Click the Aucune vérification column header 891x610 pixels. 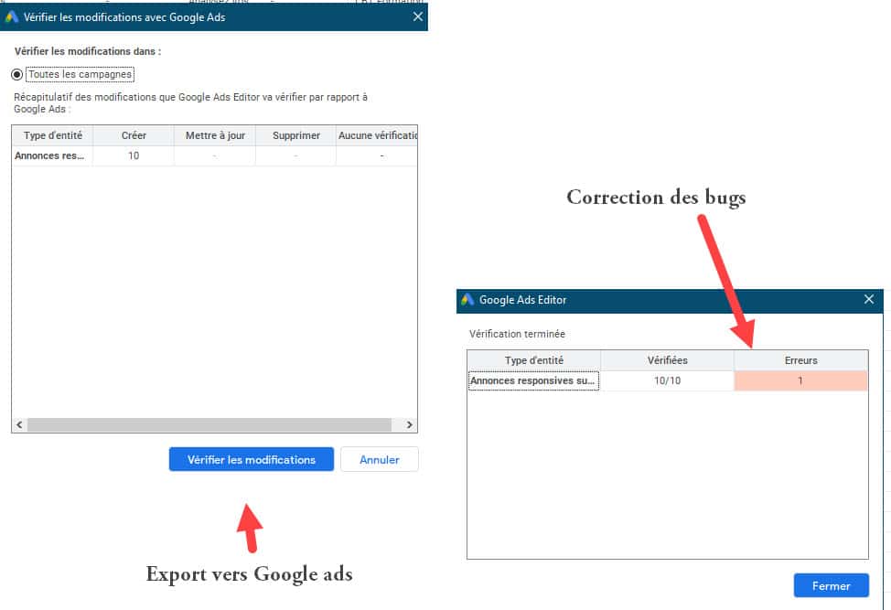click(x=377, y=135)
